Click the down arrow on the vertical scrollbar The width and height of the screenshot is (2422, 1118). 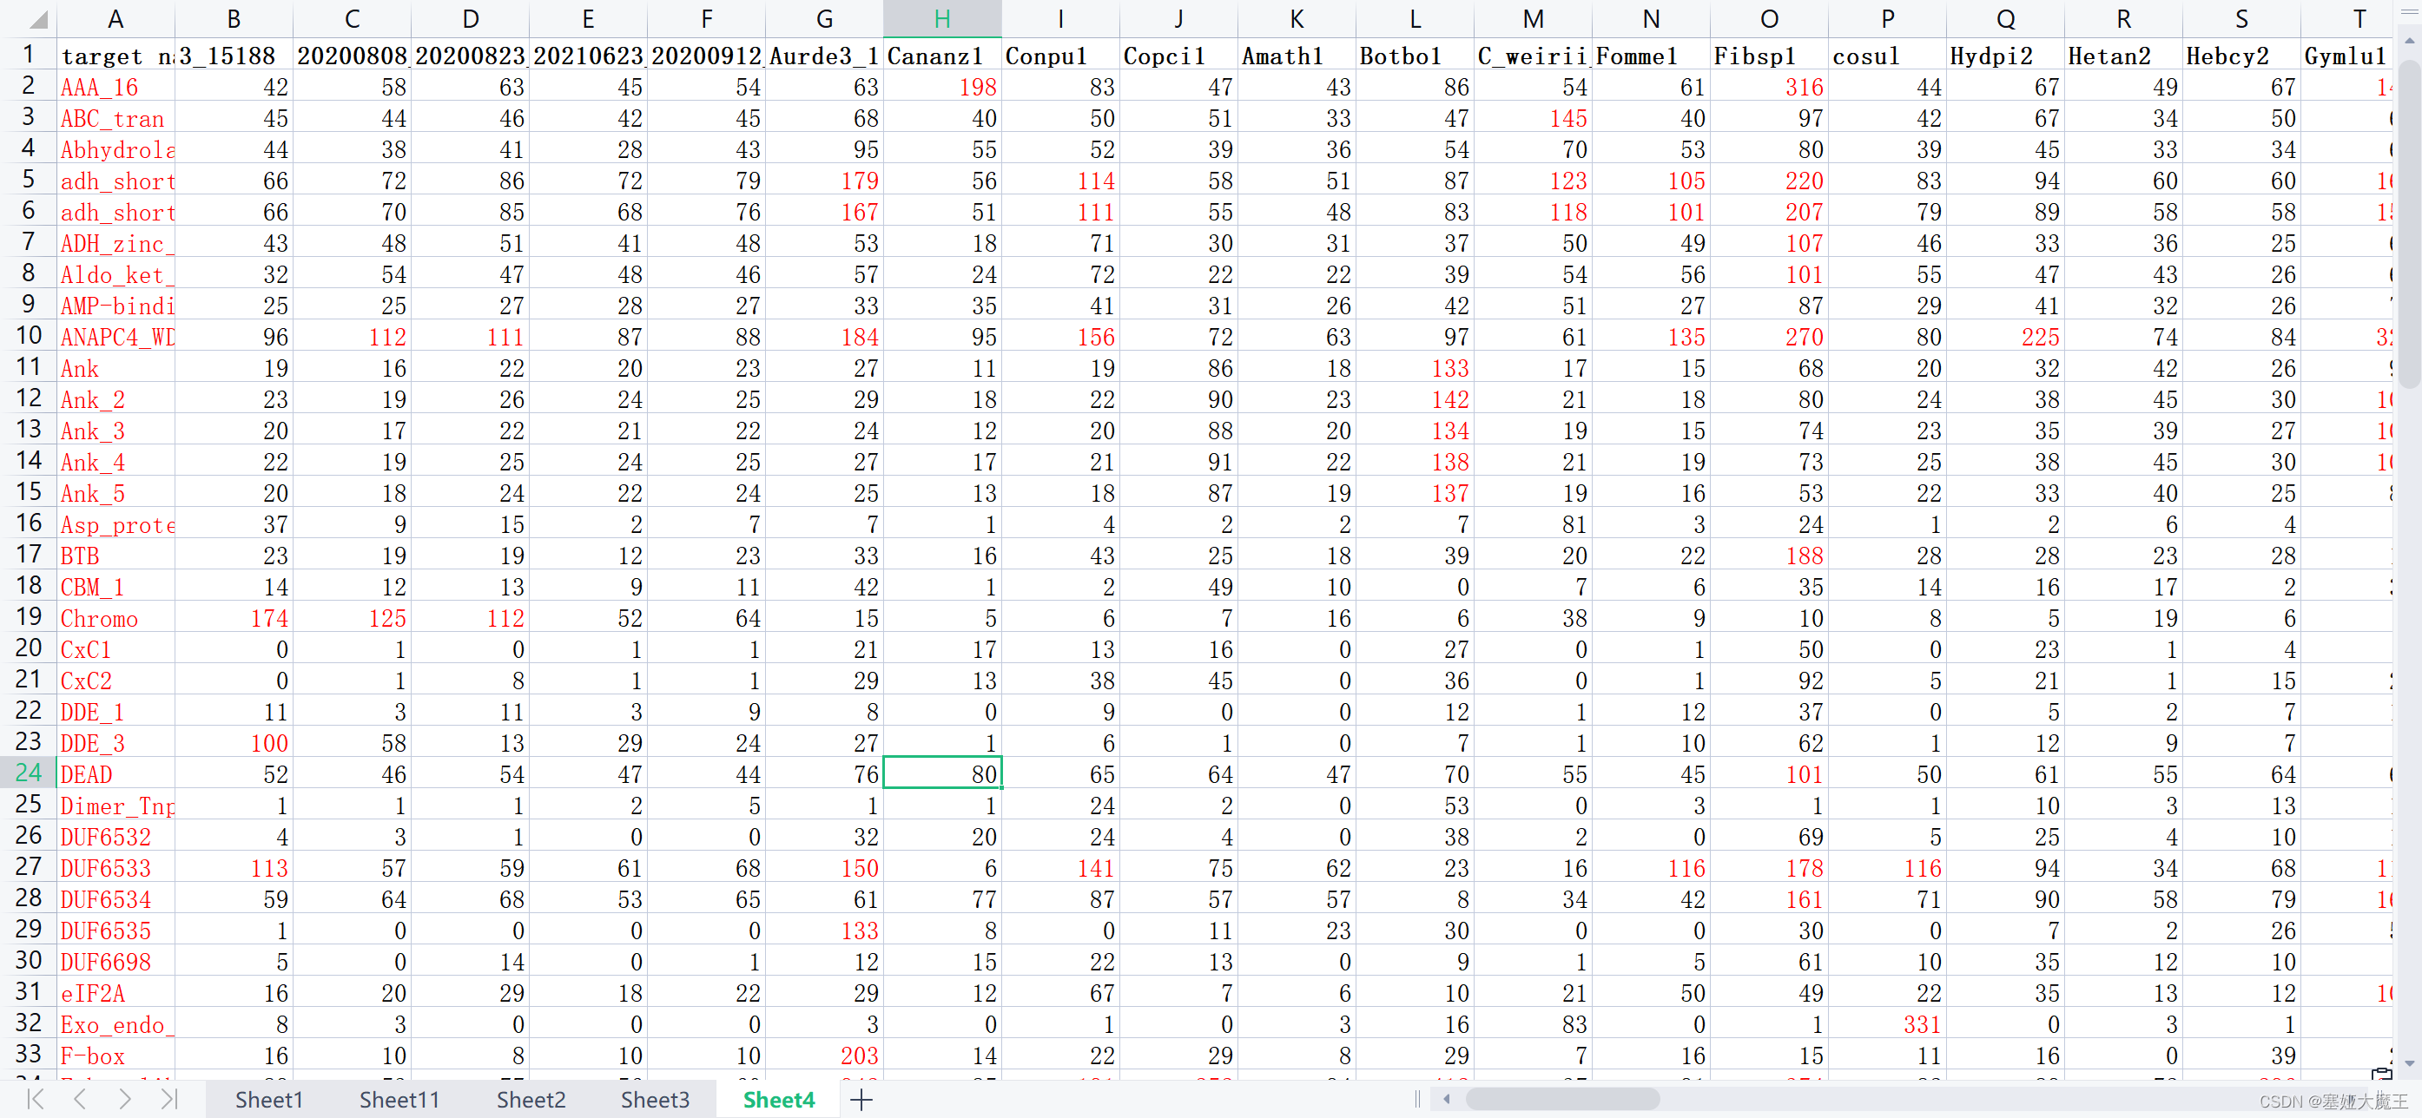tap(2408, 1064)
